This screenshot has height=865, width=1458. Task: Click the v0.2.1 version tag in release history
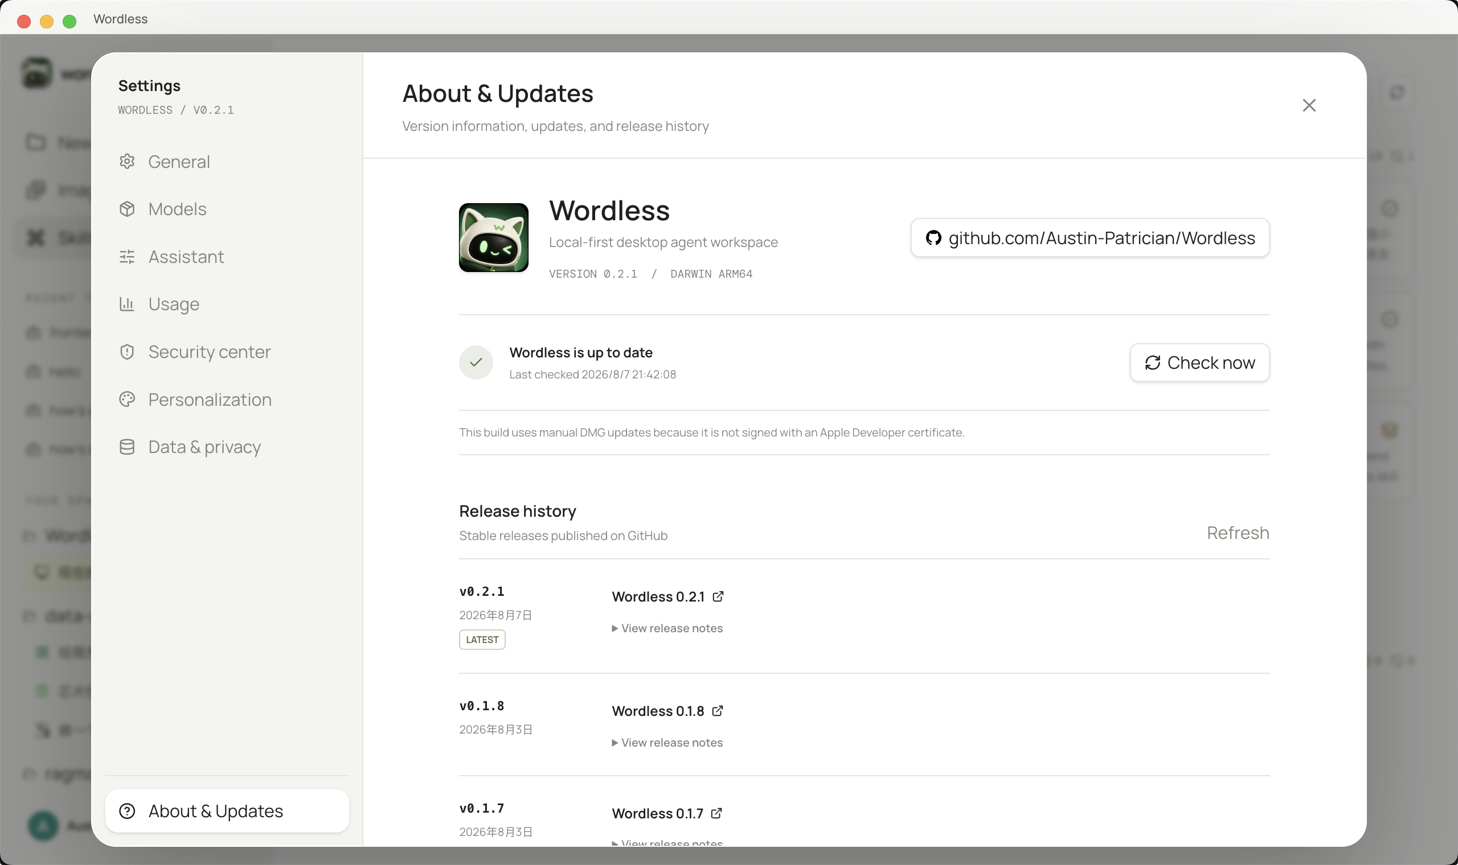coord(482,591)
